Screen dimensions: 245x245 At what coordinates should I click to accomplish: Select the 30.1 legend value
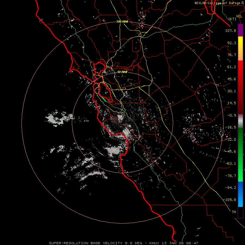pyautogui.click(x=232, y=91)
